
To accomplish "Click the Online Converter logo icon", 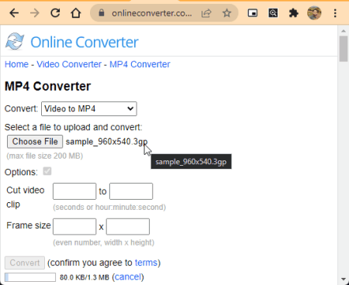I will pyautogui.click(x=15, y=42).
